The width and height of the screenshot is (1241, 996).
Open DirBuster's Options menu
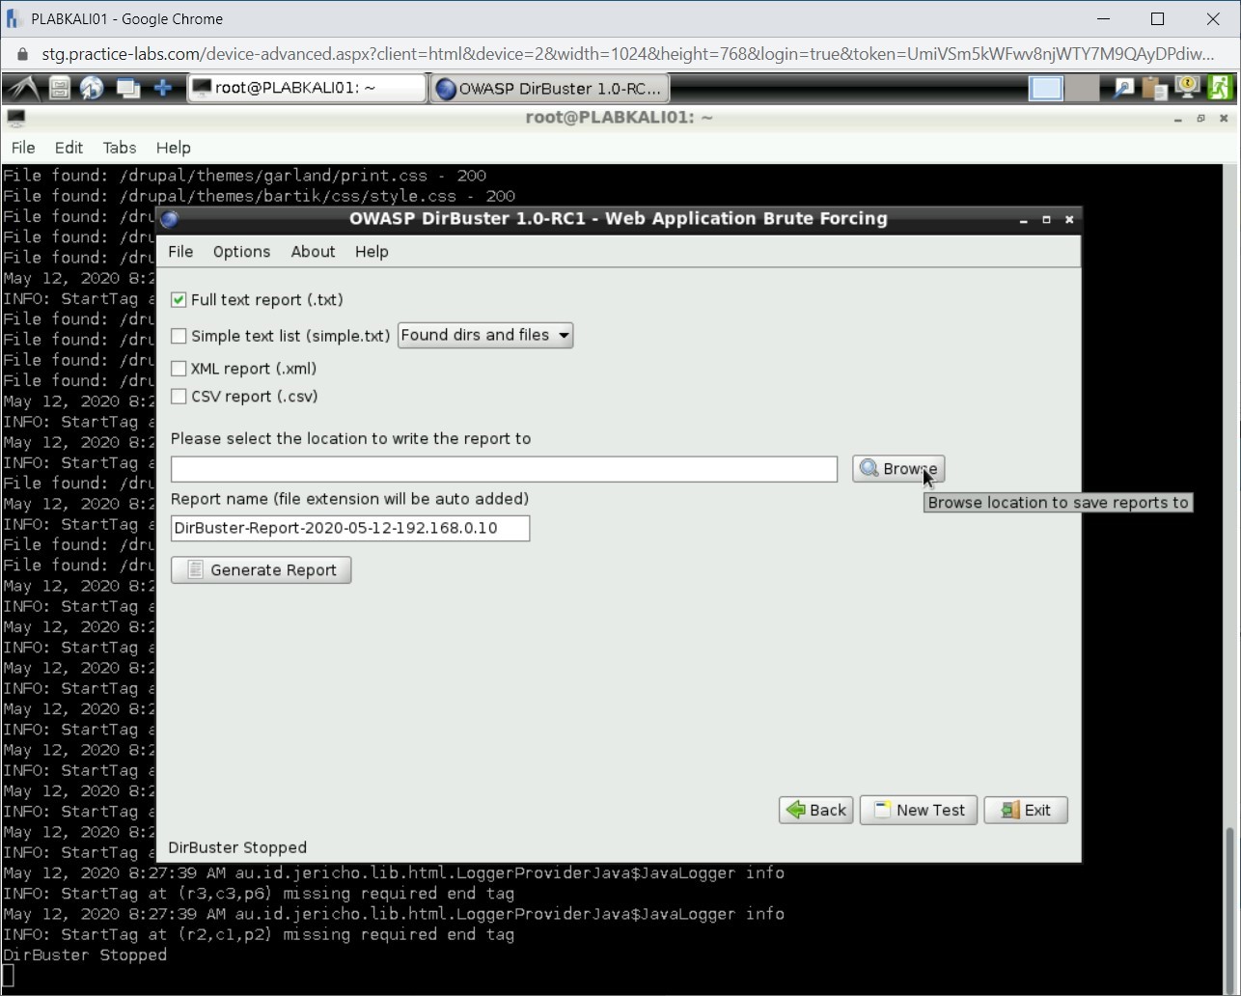(240, 252)
